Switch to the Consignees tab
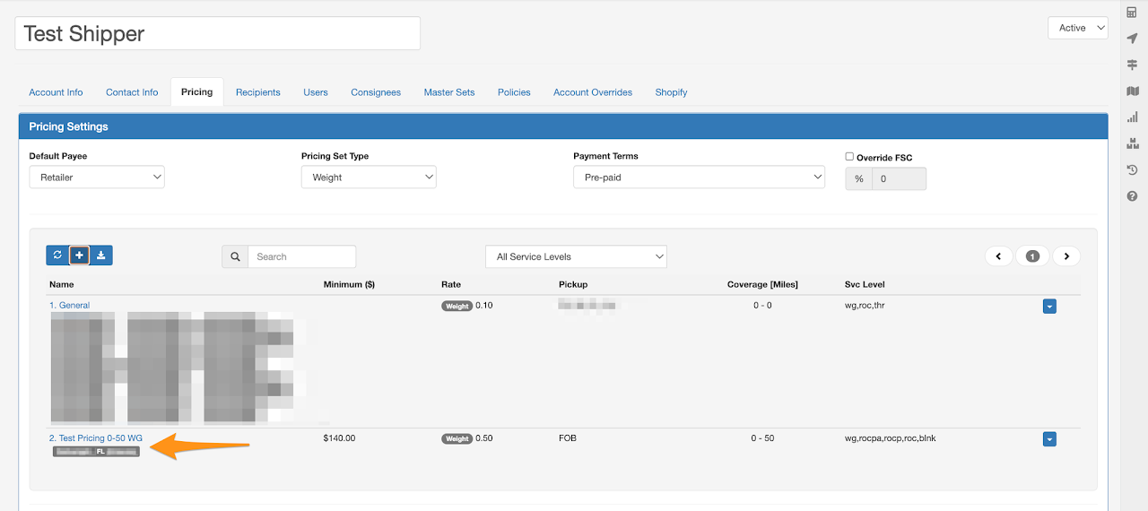Image resolution: width=1148 pixels, height=511 pixels. point(376,92)
